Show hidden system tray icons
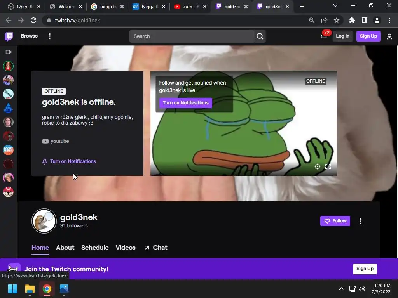 tap(342, 289)
